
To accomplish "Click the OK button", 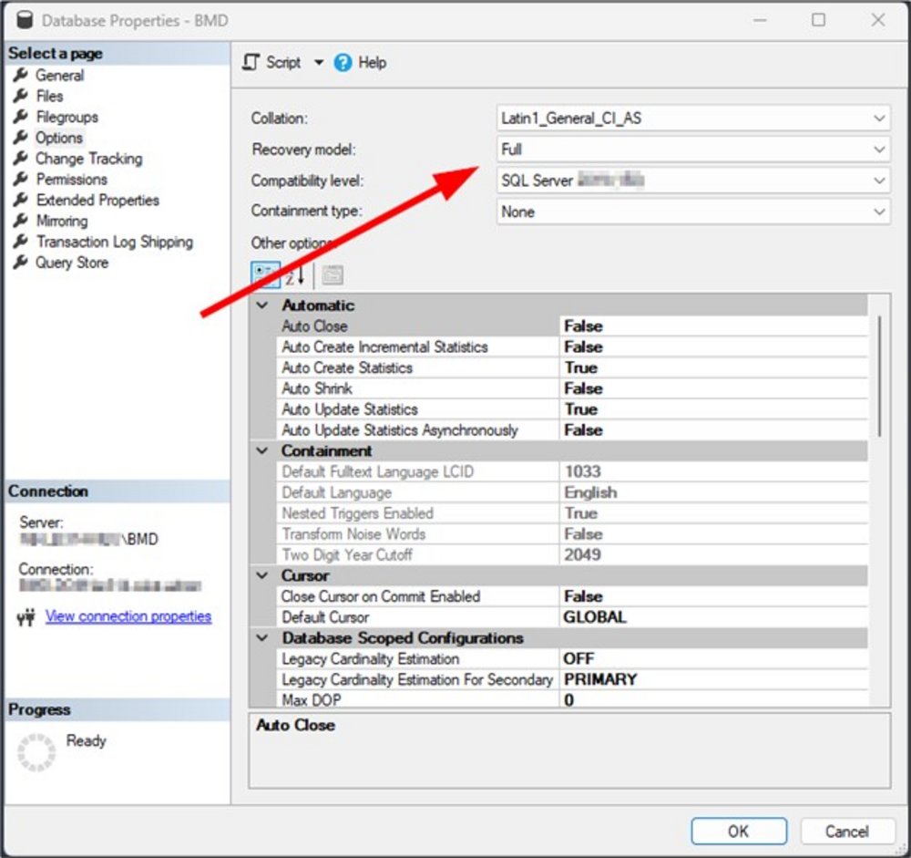I will point(738,831).
